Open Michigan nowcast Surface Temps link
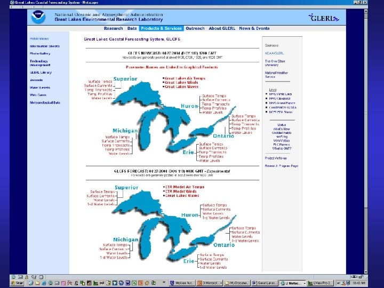The image size is (384, 288). tap(117, 137)
